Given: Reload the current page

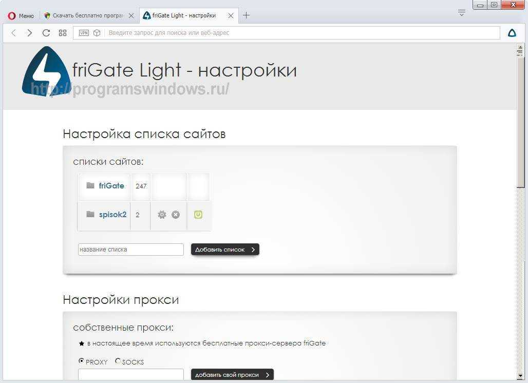Looking at the screenshot, I should (46, 33).
